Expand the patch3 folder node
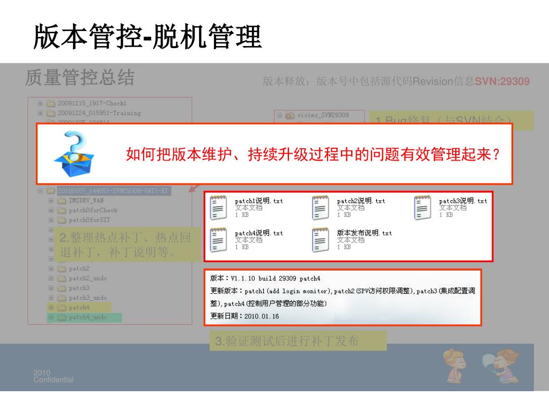Viewport: 549px width, 411px height. [51, 288]
